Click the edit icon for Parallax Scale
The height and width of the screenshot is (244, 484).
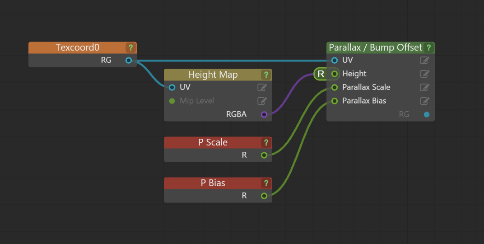[x=425, y=87]
